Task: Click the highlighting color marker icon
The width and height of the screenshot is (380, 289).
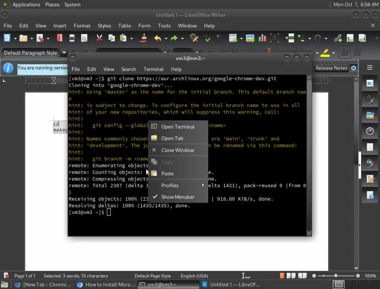Action: [x=325, y=53]
